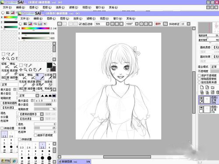
Task: Expand the brush shape dropdown
Action: (x=42, y=114)
